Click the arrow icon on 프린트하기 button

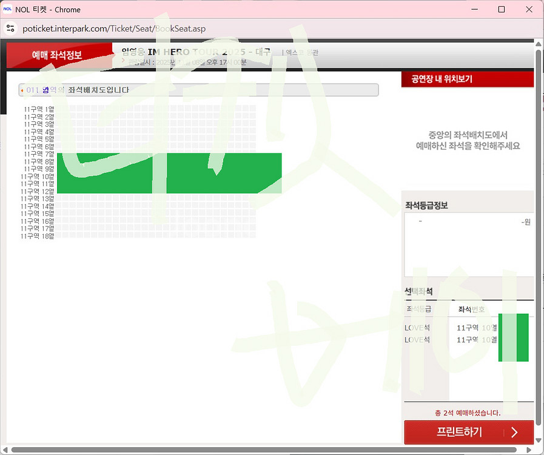(514, 432)
